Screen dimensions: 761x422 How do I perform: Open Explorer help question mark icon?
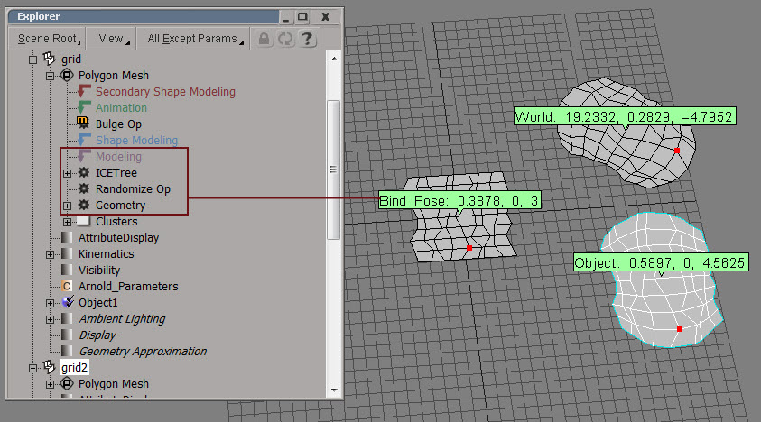(308, 39)
